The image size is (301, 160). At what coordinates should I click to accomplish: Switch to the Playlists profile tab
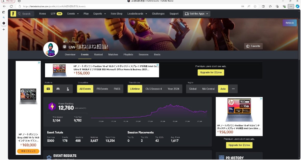[x=128, y=55]
